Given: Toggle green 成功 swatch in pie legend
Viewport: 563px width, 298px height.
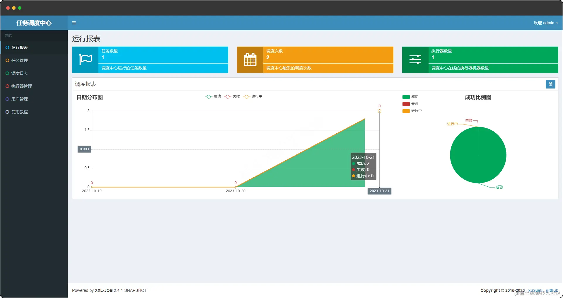Looking at the screenshot, I should point(406,97).
